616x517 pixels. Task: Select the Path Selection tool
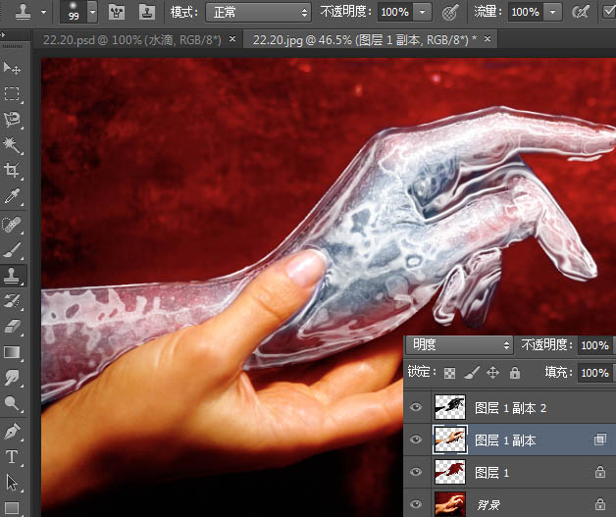point(12,483)
